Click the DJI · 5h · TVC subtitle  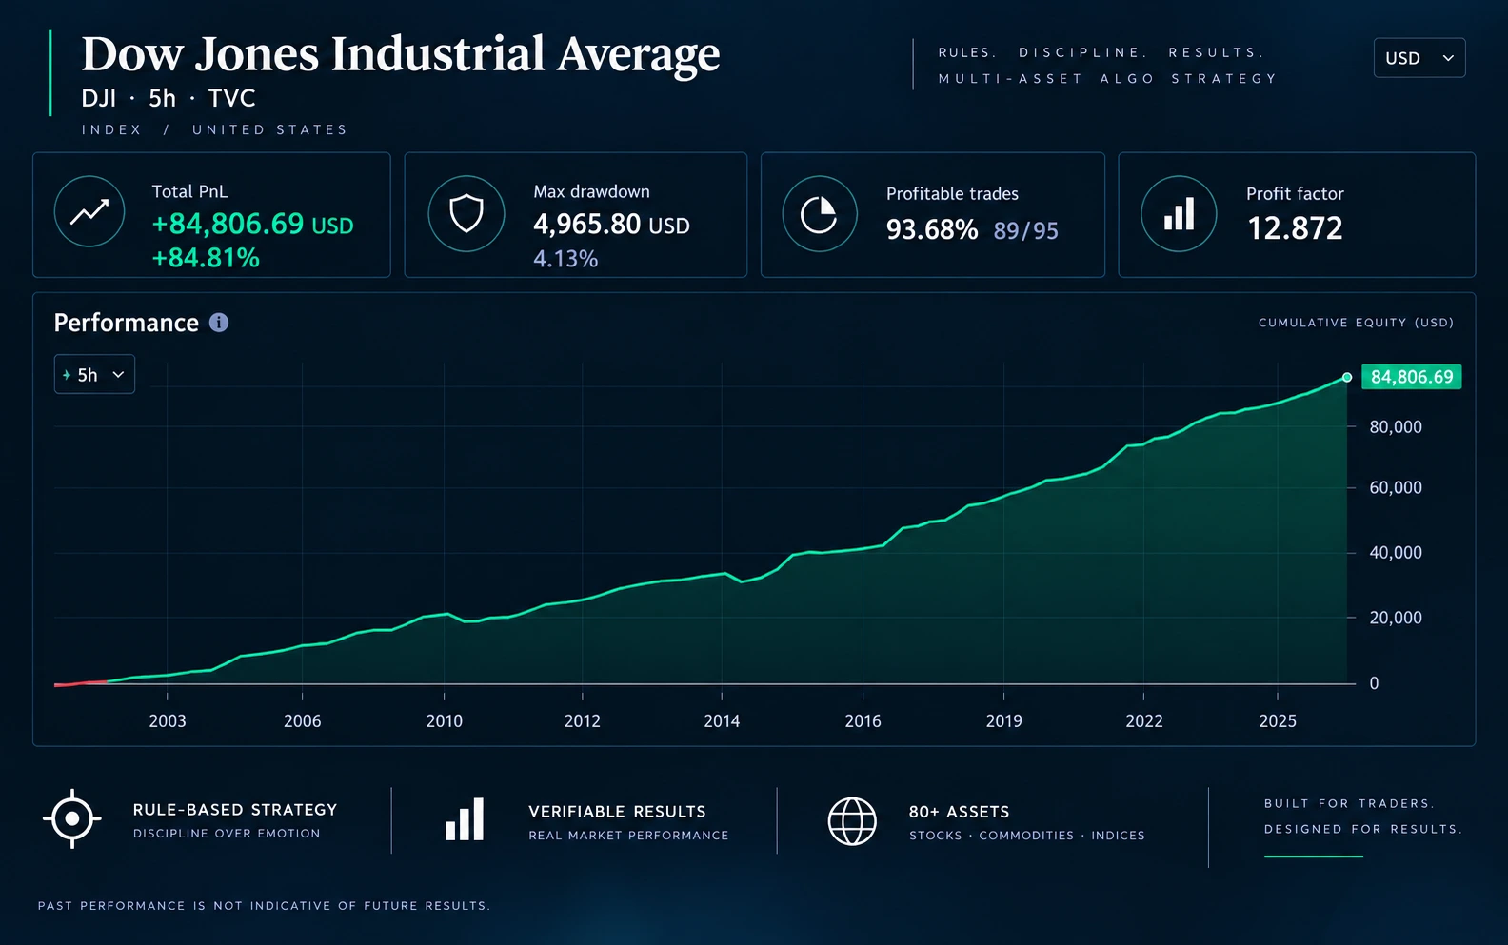coord(169,98)
